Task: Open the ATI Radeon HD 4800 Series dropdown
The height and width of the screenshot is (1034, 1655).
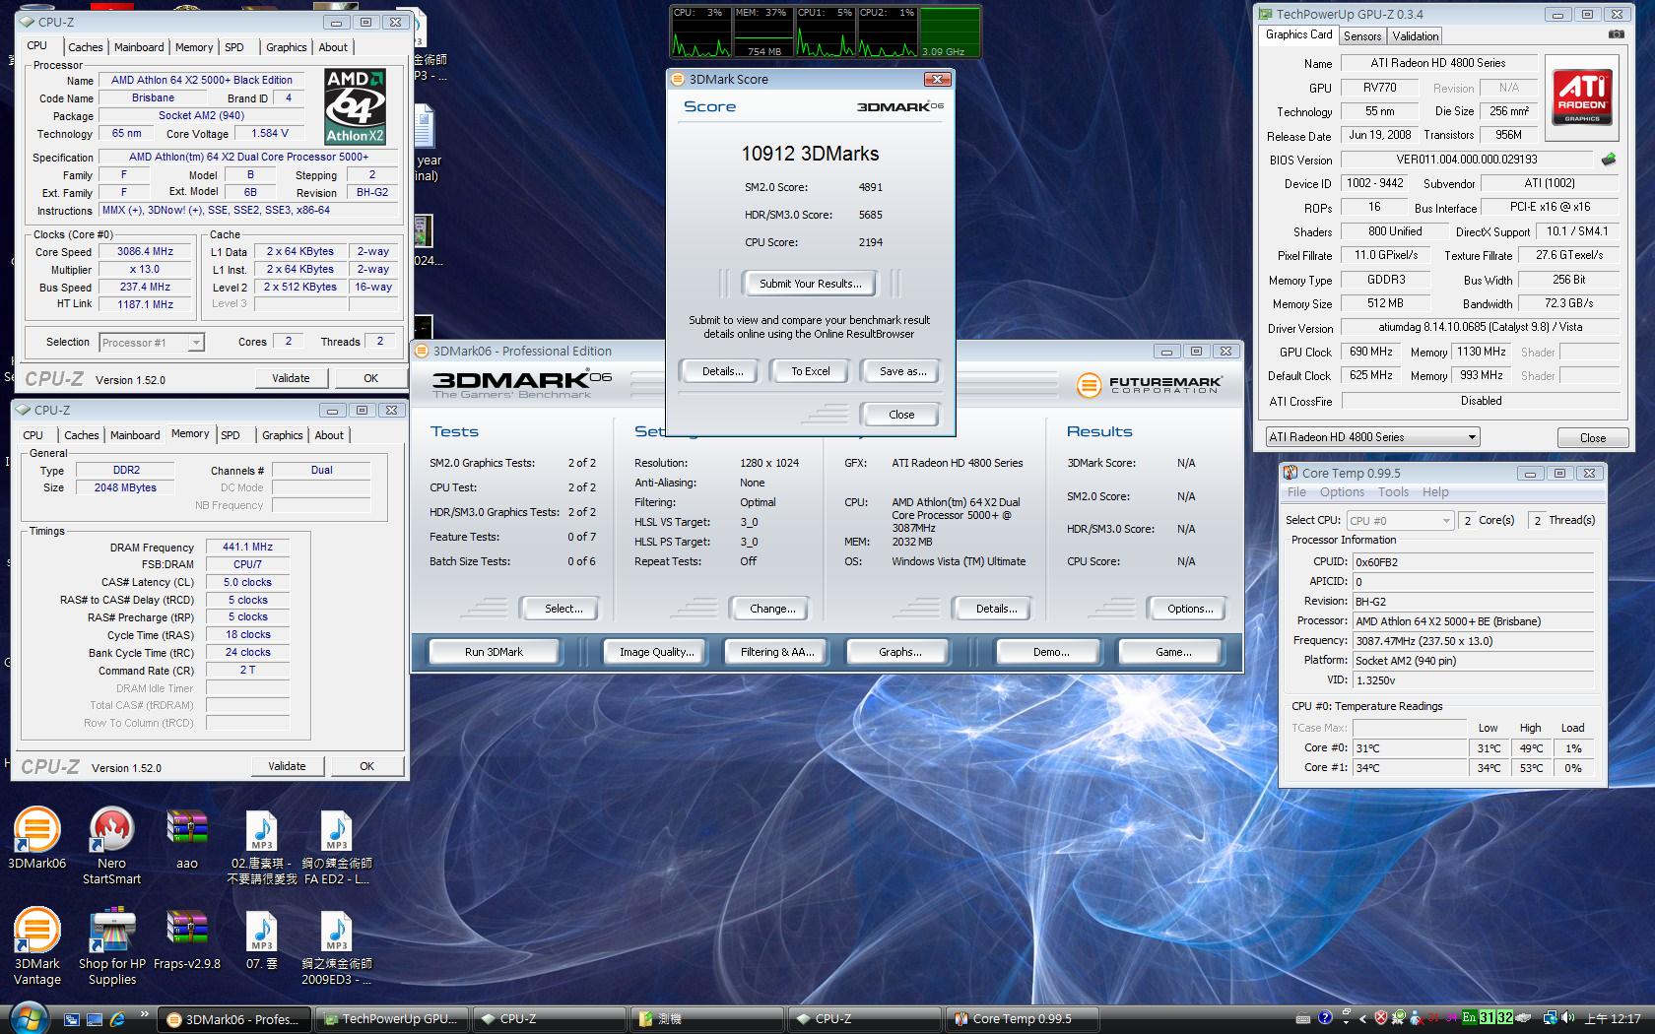Action: [x=1373, y=437]
